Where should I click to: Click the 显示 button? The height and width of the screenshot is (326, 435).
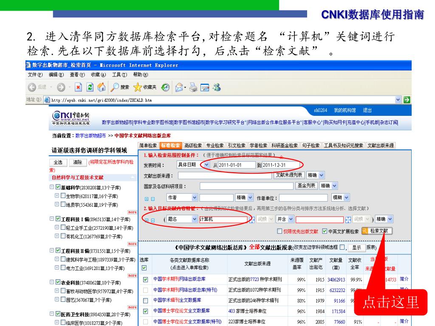356,247
